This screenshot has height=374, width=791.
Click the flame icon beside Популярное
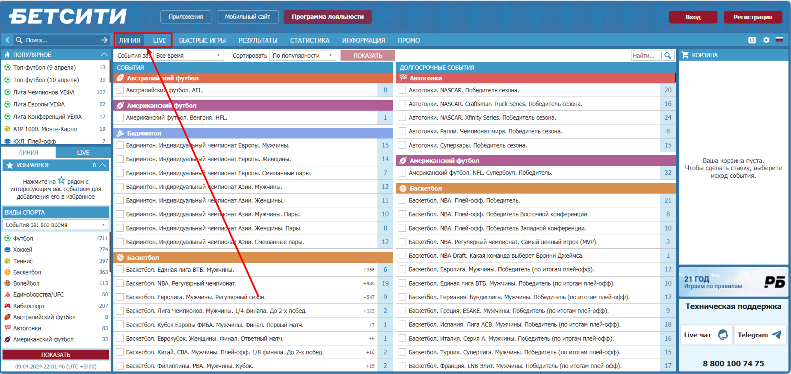coord(7,55)
